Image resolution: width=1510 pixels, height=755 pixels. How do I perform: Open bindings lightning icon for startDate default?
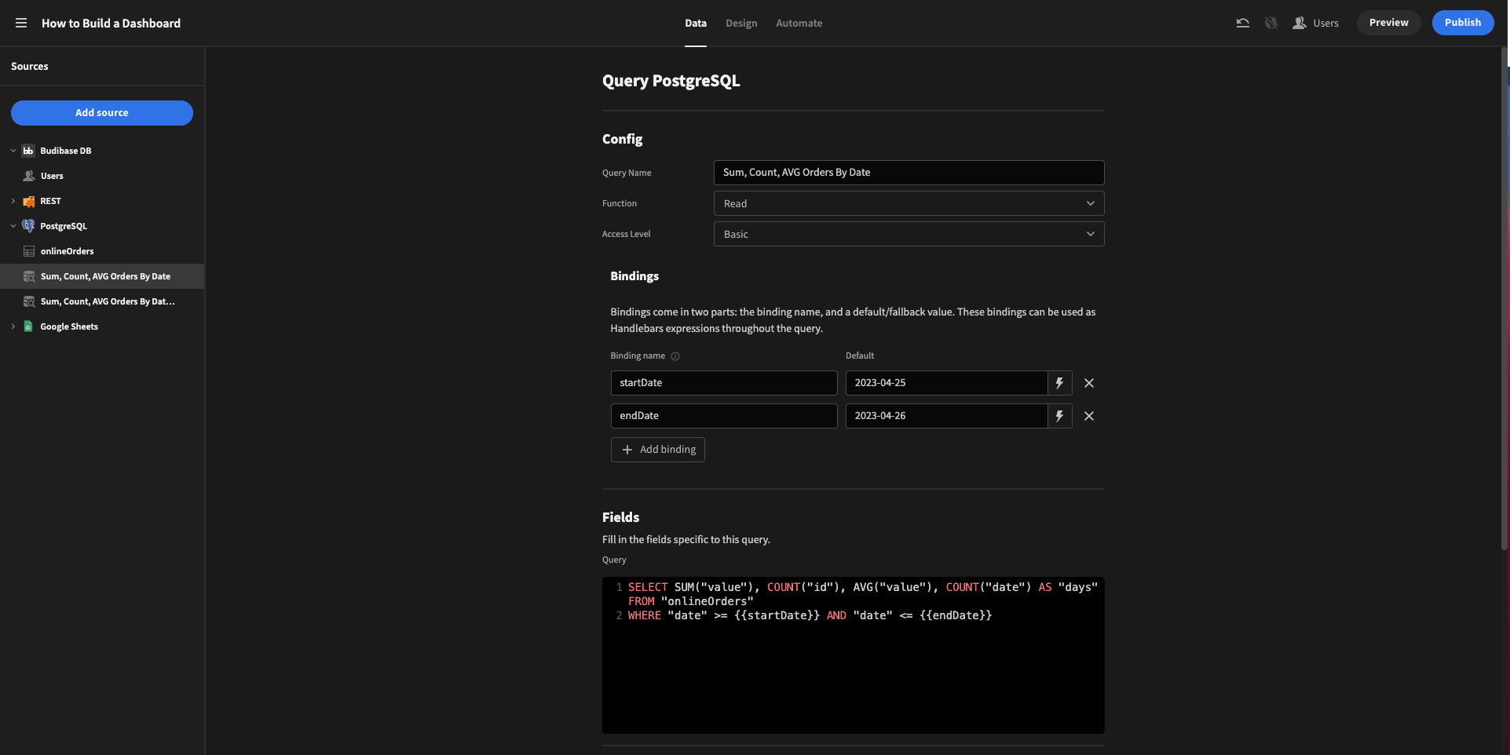pos(1059,383)
